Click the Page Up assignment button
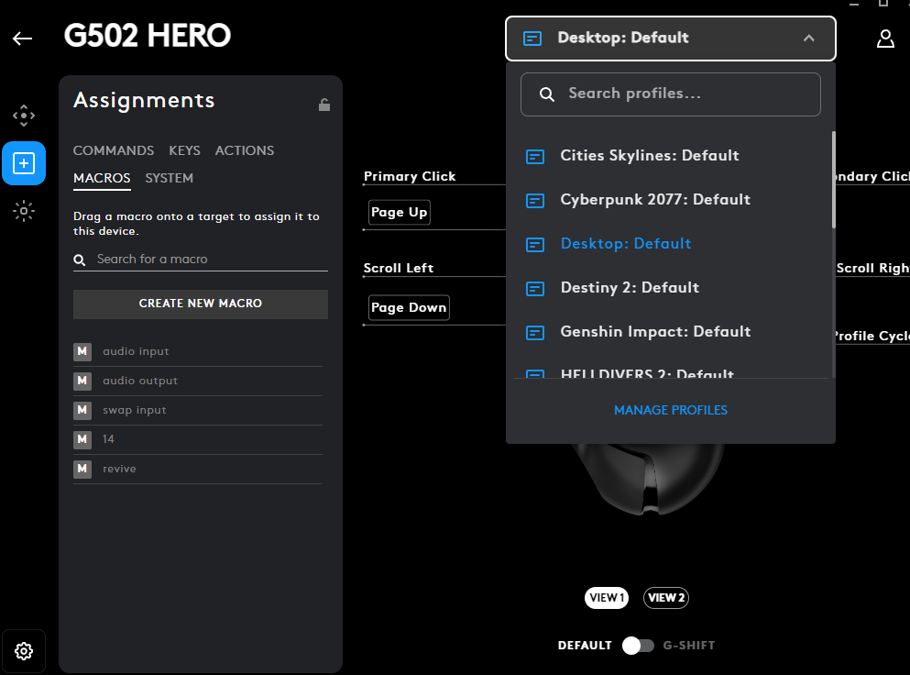The height and width of the screenshot is (675, 910). (400, 212)
